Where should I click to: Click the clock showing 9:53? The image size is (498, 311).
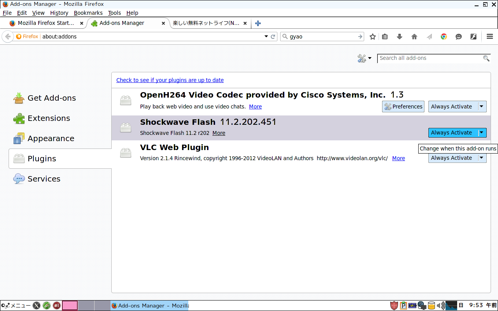coord(482,306)
